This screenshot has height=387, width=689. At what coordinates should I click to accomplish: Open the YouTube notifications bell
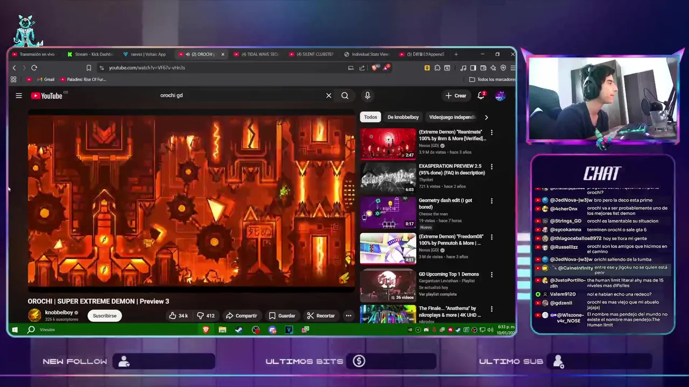click(x=482, y=96)
